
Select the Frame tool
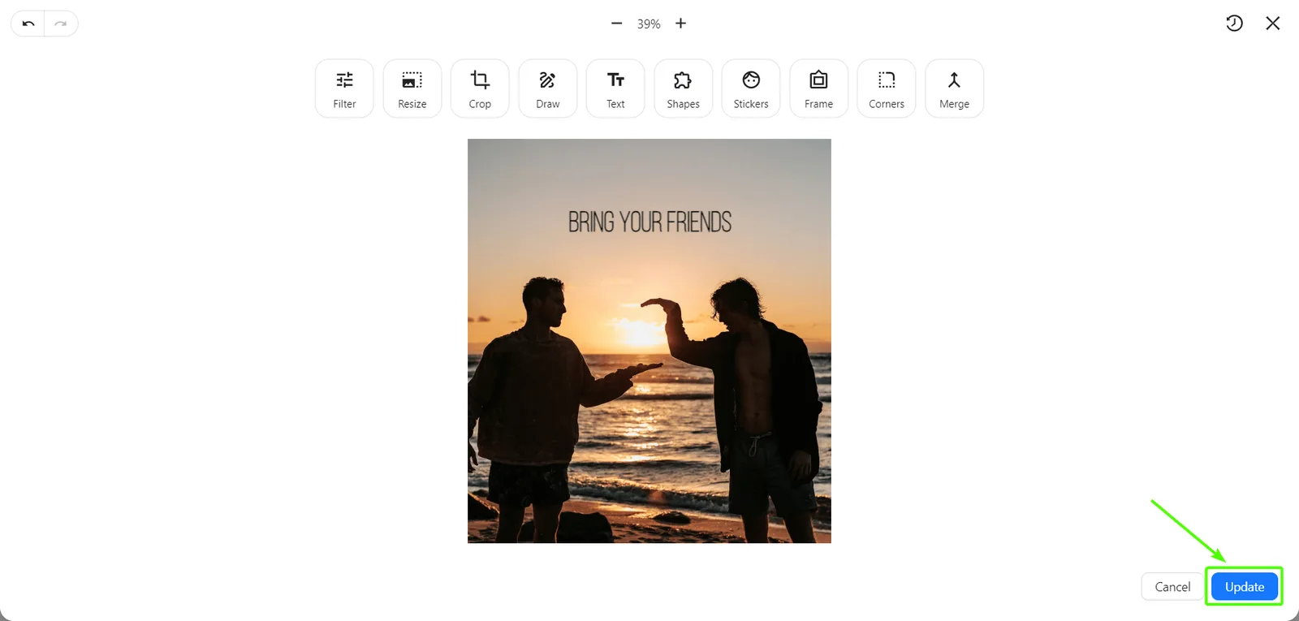click(x=819, y=88)
